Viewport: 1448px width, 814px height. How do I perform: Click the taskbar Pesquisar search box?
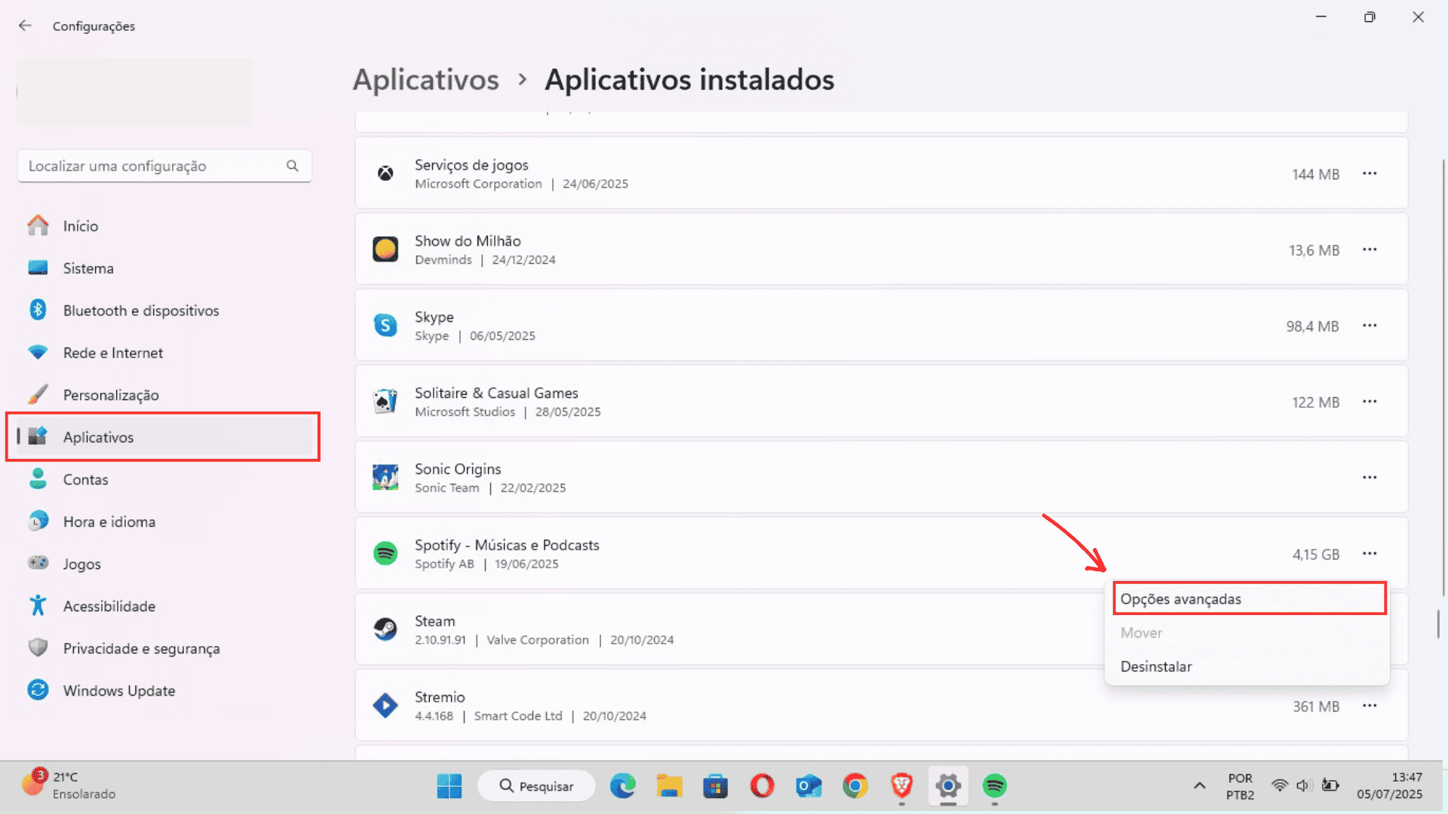point(536,786)
